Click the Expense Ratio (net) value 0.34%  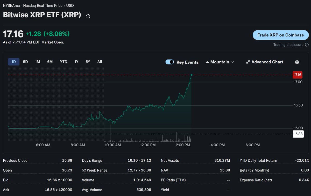[x=304, y=180]
